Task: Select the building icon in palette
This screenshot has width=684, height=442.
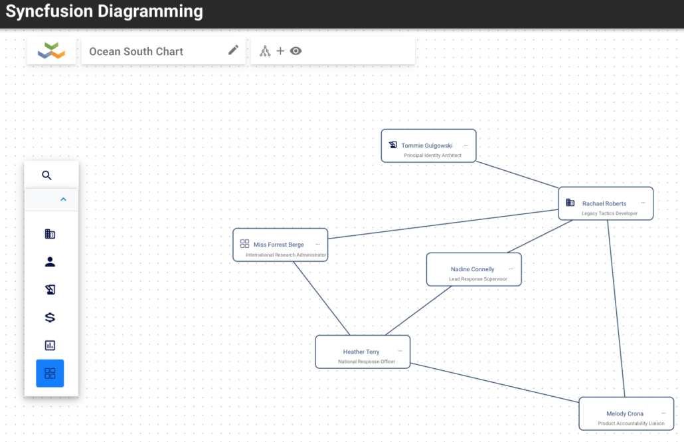Action: coord(50,234)
